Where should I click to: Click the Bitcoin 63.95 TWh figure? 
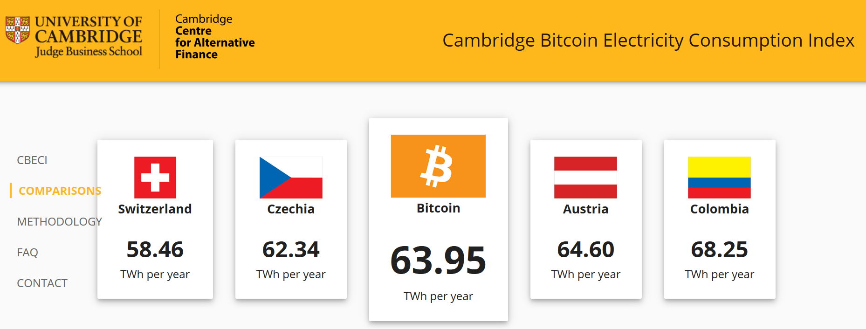click(438, 260)
